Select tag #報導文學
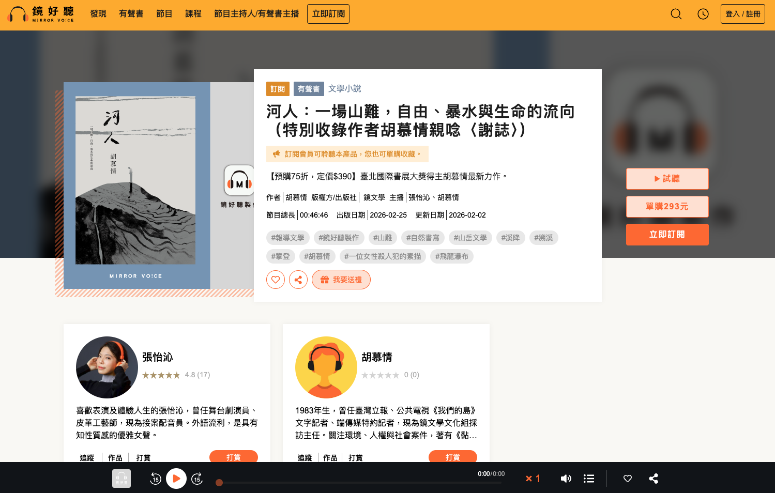The width and height of the screenshot is (775, 493). [x=288, y=238]
